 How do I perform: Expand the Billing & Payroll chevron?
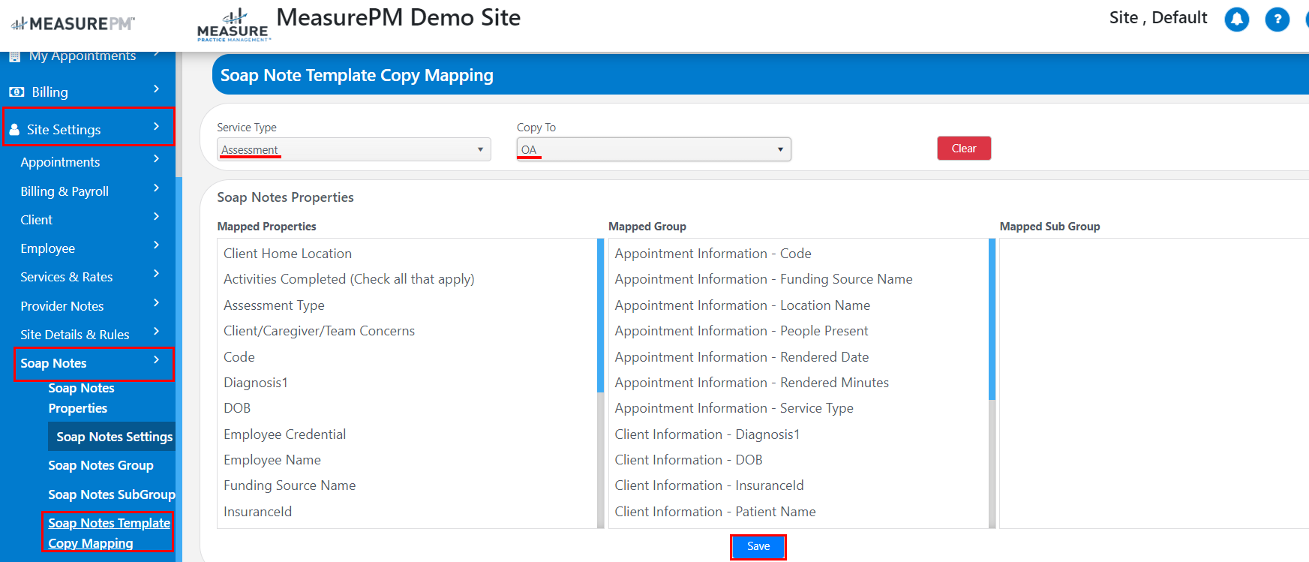point(156,188)
